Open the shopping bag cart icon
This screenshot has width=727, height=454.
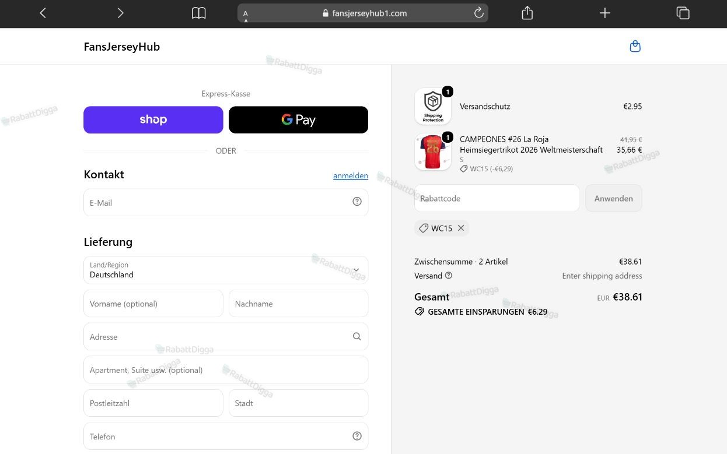pos(635,47)
